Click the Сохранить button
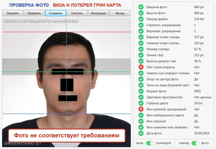 point(56,13)
